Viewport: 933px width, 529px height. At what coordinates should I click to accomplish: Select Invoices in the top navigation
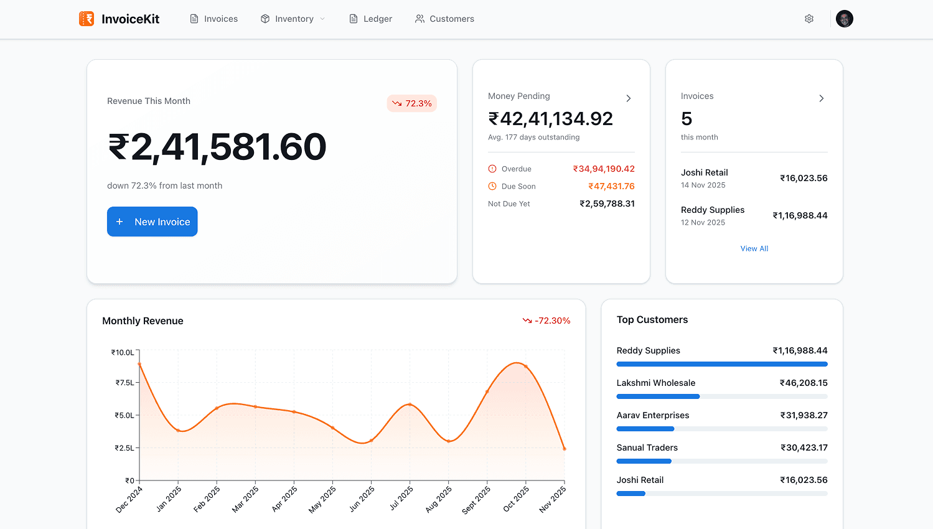pyautogui.click(x=213, y=19)
